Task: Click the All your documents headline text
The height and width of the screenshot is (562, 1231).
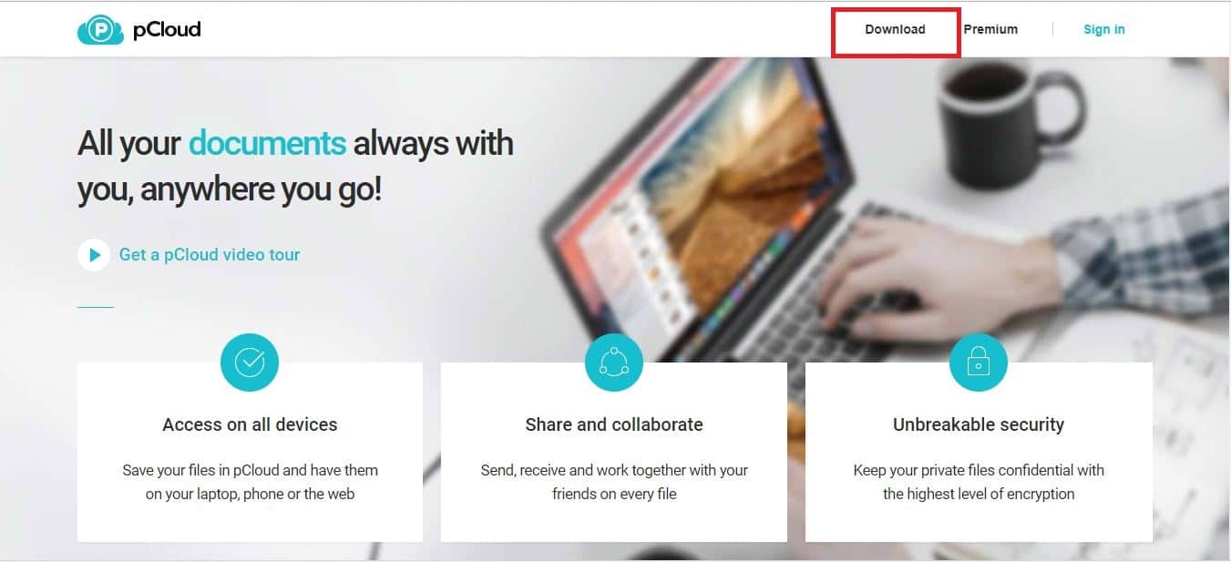Action: [295, 166]
